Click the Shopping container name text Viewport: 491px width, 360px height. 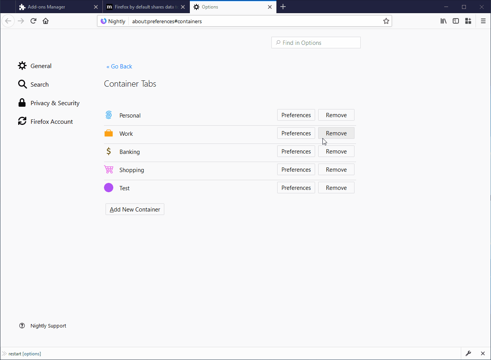132,170
